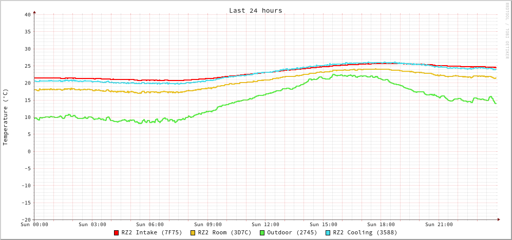This screenshot has width=512, height=240.
Task: Click the 'Temperature (°C)' vertical axis label
Action: [x=6, y=117]
